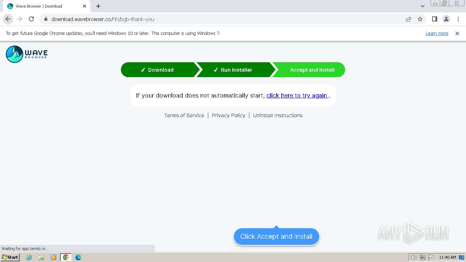This screenshot has height=262, width=466.
Task: Open Privacy Policy link
Action: [x=229, y=115]
